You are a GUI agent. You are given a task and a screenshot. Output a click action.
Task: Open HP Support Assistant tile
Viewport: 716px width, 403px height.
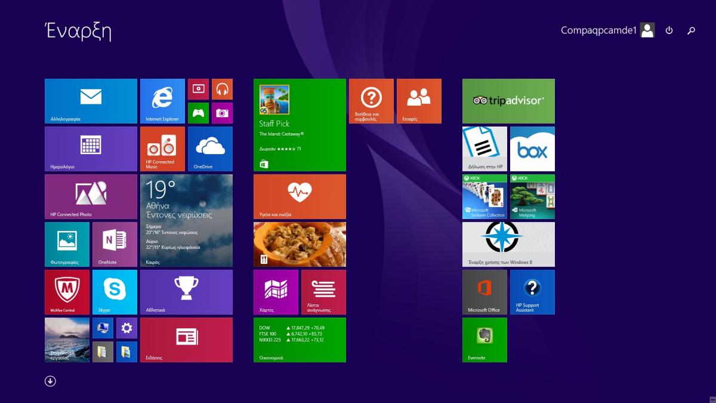pos(532,292)
